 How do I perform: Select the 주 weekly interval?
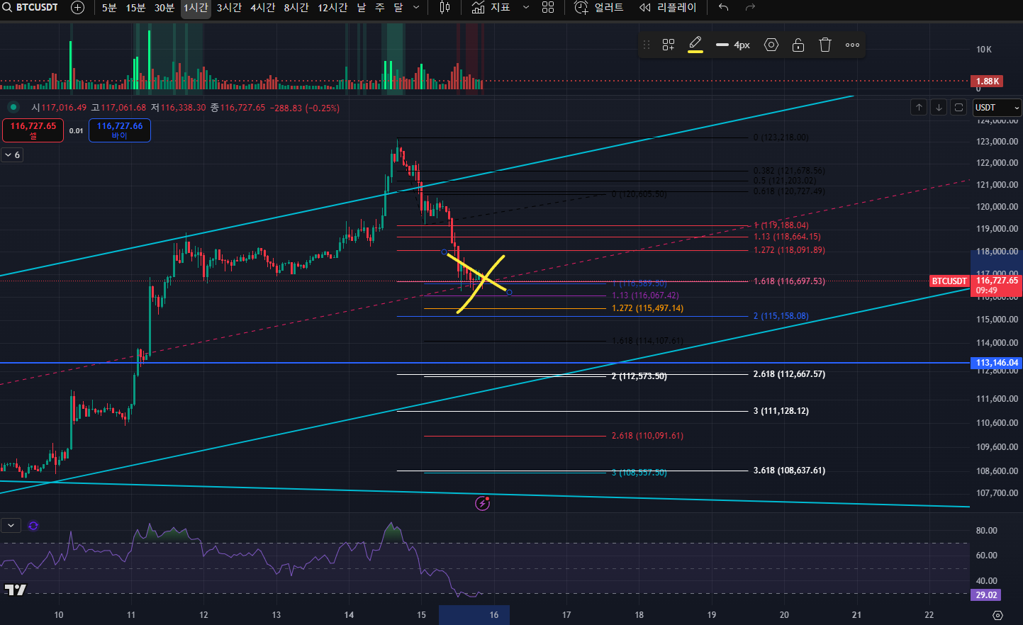pyautogui.click(x=380, y=7)
